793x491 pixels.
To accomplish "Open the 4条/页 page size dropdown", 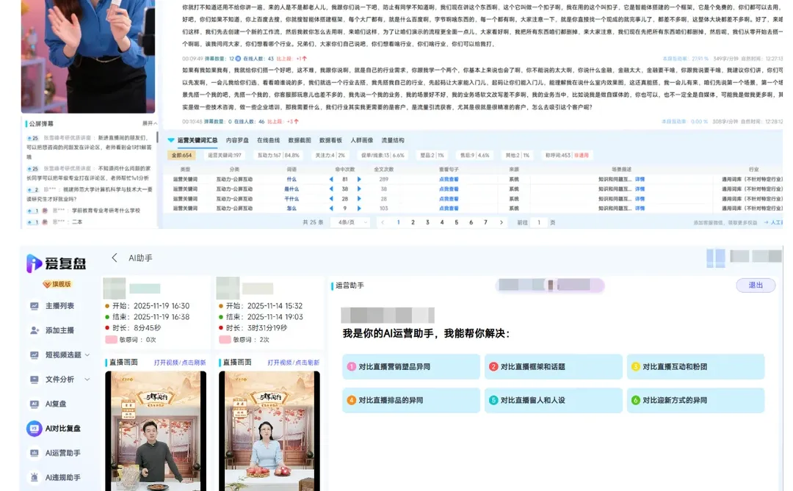I will [x=351, y=222].
